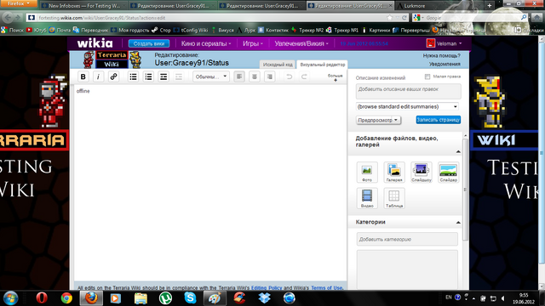545x306 pixels.
Task: Switch to New Infoboxes browser tab
Action: (x=83, y=6)
